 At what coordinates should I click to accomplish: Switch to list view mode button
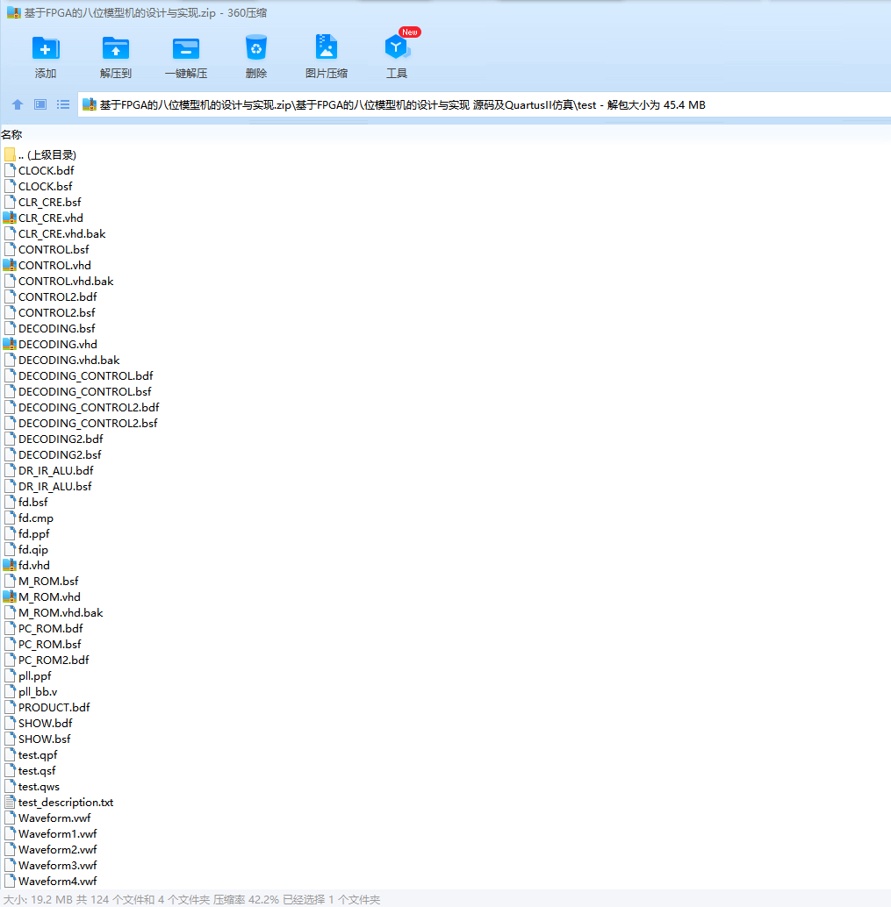(x=63, y=104)
